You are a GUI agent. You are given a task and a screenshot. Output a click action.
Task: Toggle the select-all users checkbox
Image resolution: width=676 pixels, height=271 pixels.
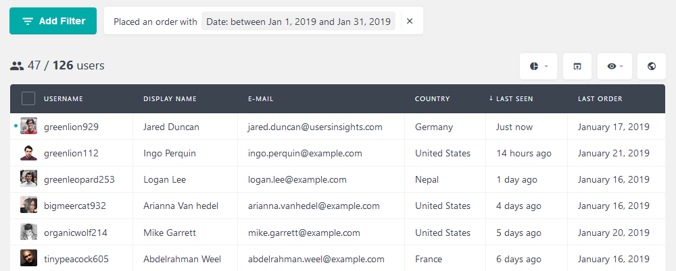tap(28, 98)
